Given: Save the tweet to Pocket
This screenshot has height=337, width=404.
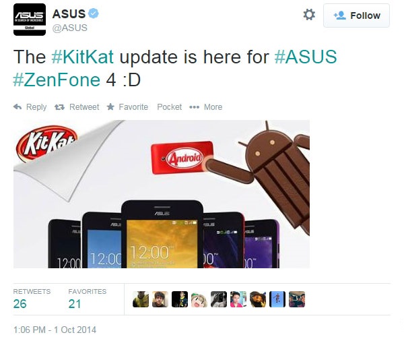Looking at the screenshot, I should [x=169, y=106].
